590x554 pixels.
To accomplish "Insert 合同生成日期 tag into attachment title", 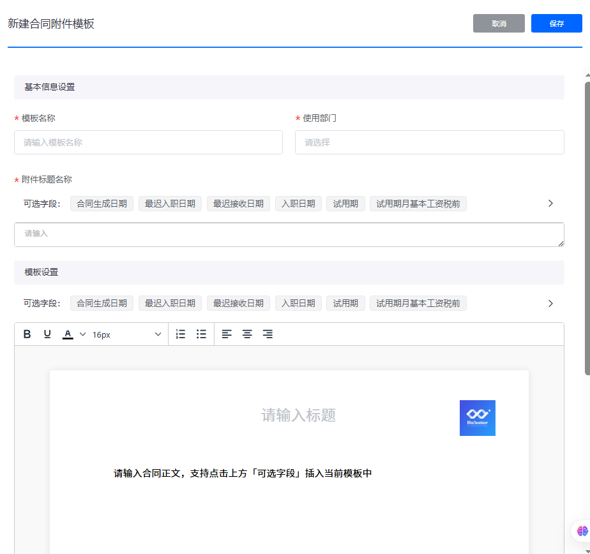I will pos(102,204).
